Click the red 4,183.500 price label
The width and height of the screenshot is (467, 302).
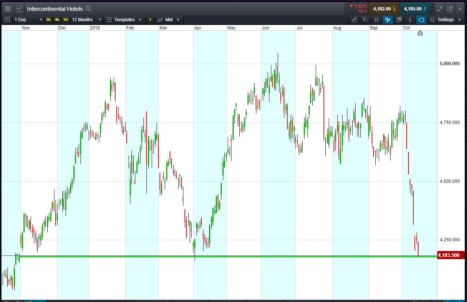click(451, 255)
